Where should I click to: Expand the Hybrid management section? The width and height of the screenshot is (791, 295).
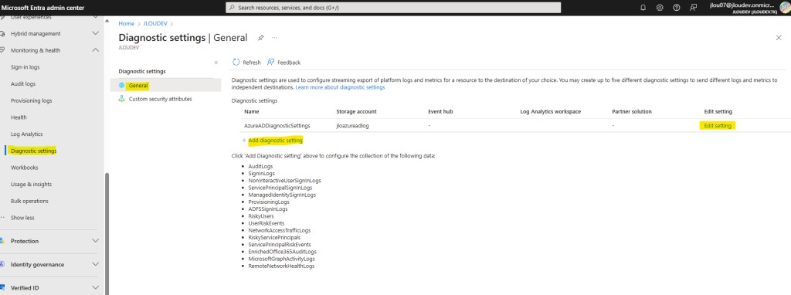[x=95, y=33]
